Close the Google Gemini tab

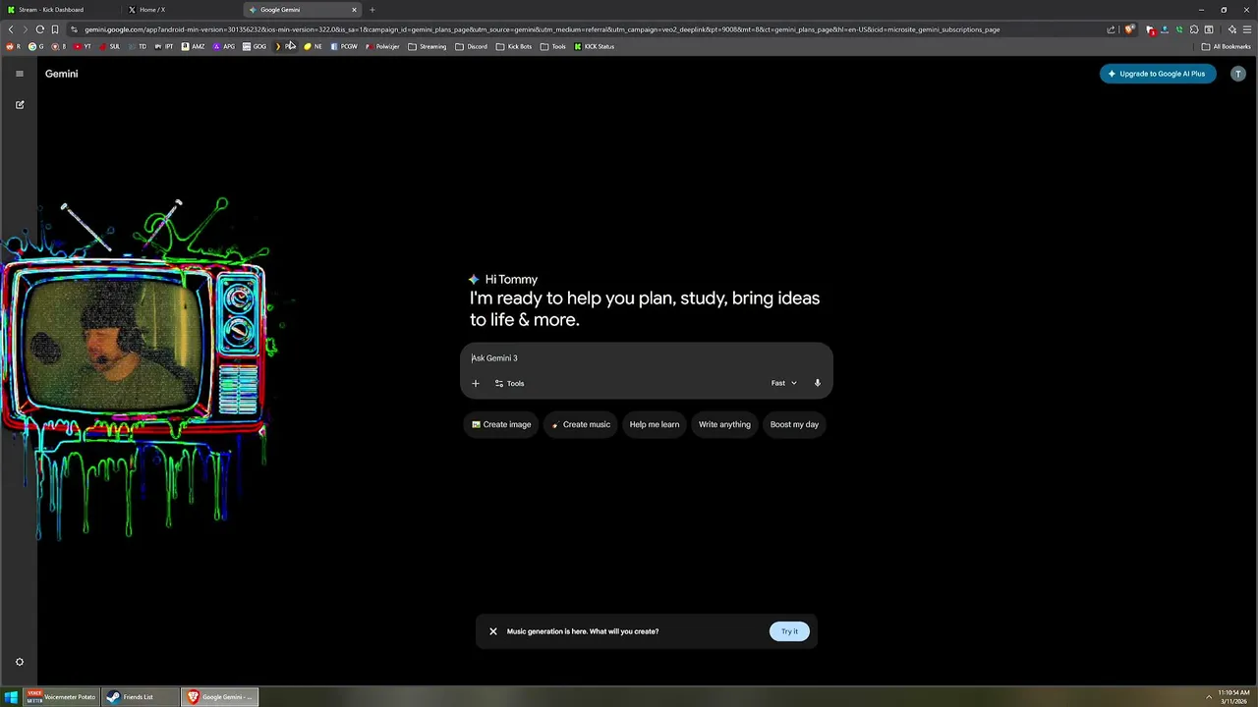[x=354, y=10]
